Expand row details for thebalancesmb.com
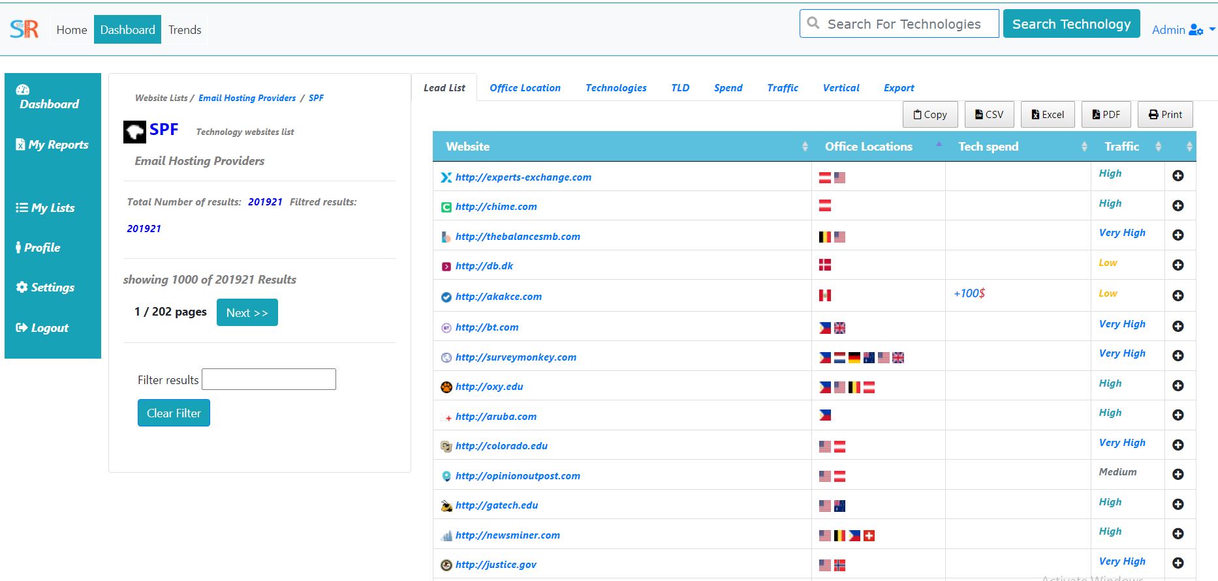This screenshot has width=1218, height=581. pos(1178,235)
